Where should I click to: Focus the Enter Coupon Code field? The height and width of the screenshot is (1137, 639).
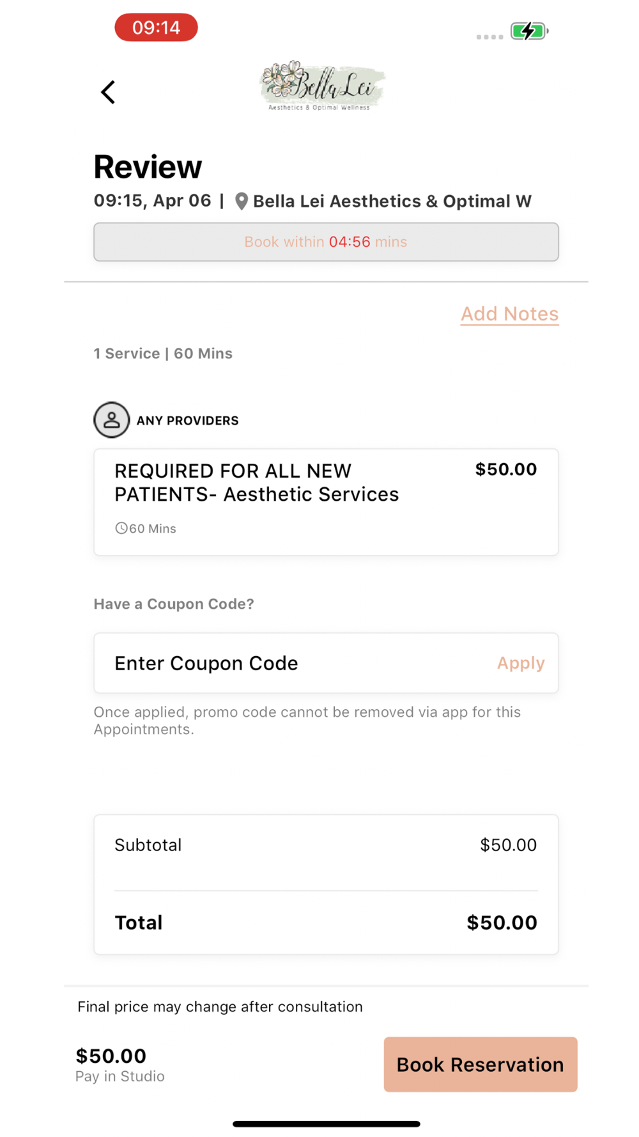288,663
